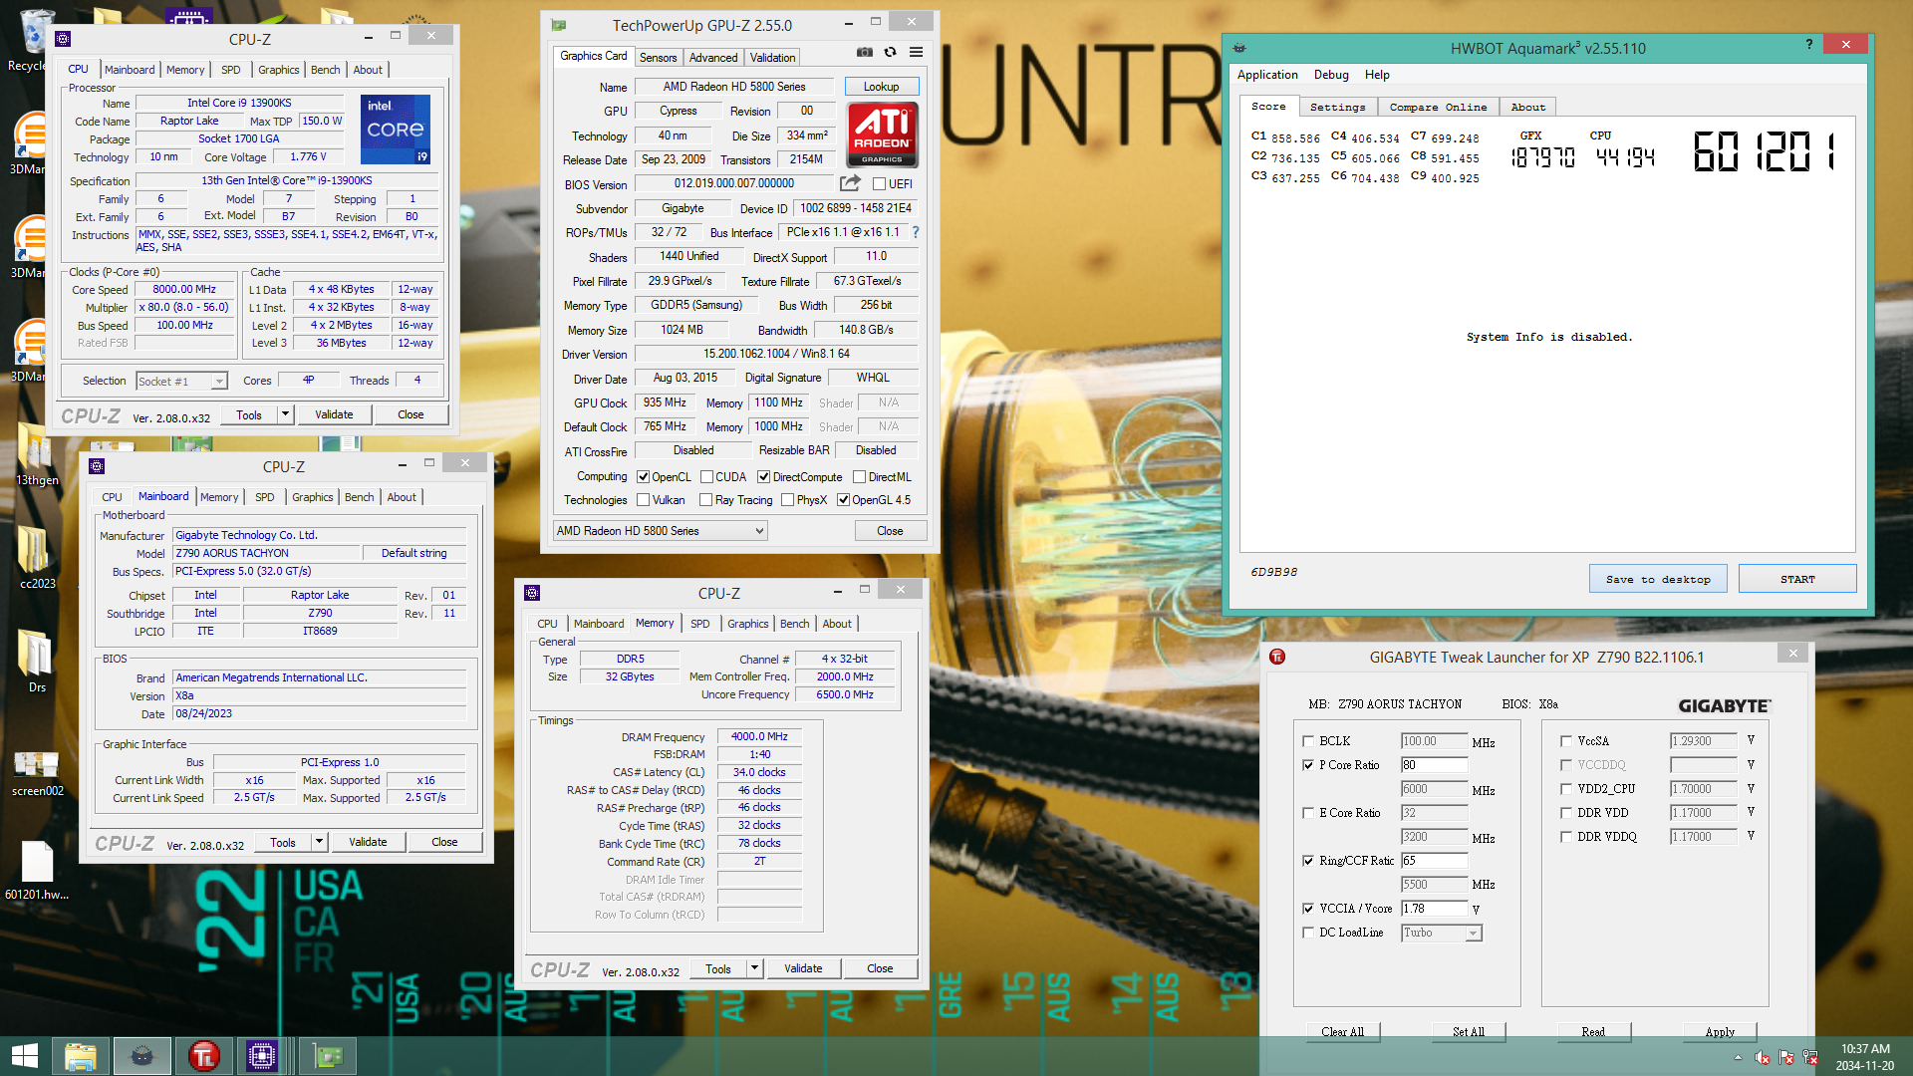Screen dimensions: 1913x1076
Task: Expand Tools dropdown arrow in CPU-Z CPU window
Action: pyautogui.click(x=286, y=414)
